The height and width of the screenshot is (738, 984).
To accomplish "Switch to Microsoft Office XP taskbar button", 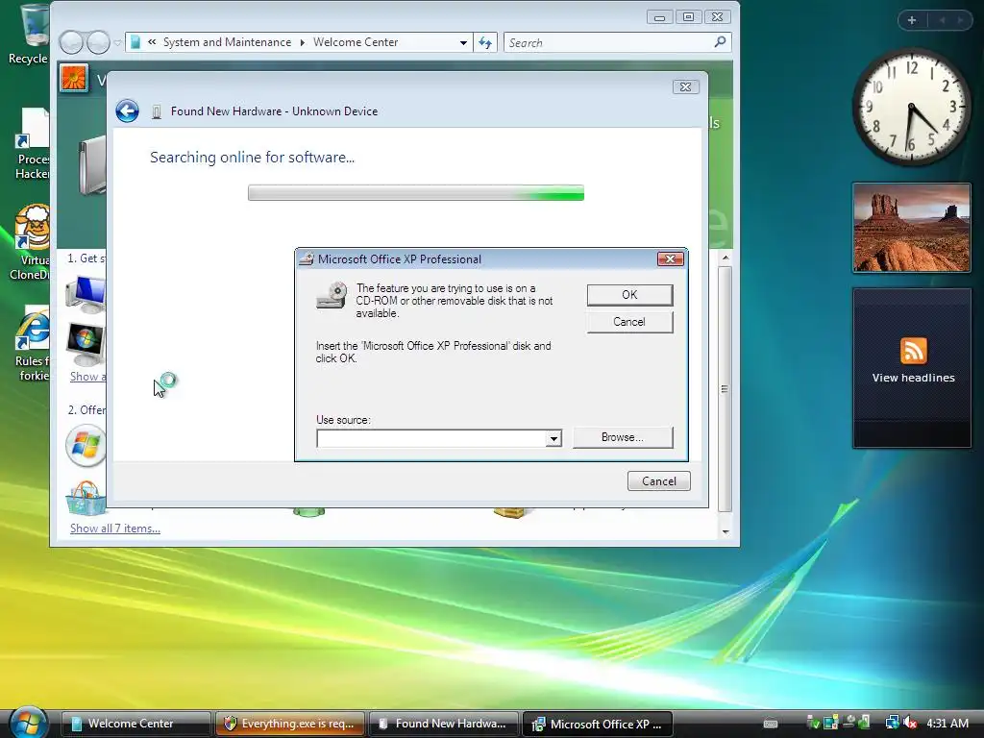I will pyautogui.click(x=598, y=724).
